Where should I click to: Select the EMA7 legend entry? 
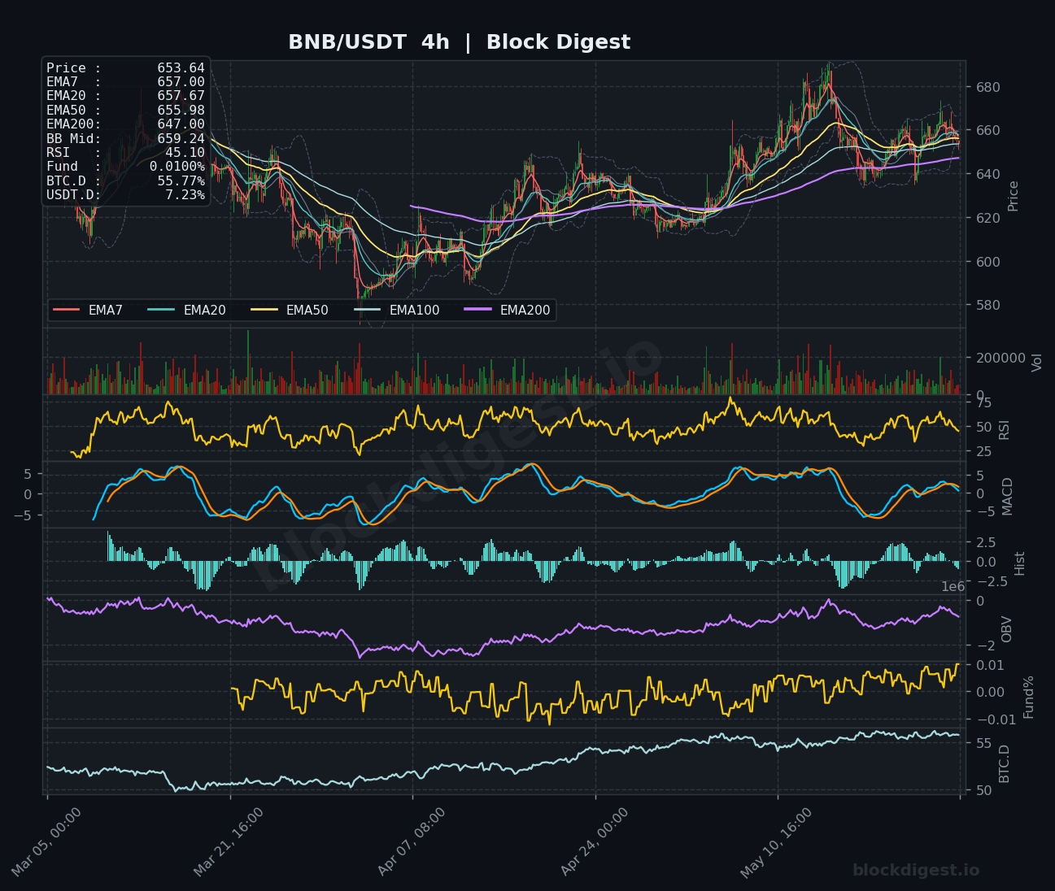tap(89, 310)
